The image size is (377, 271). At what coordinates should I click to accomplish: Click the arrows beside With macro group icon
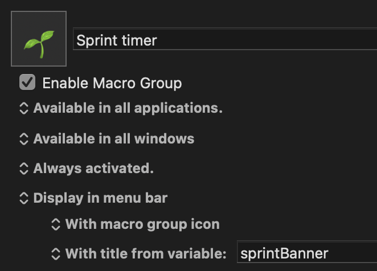point(56,224)
